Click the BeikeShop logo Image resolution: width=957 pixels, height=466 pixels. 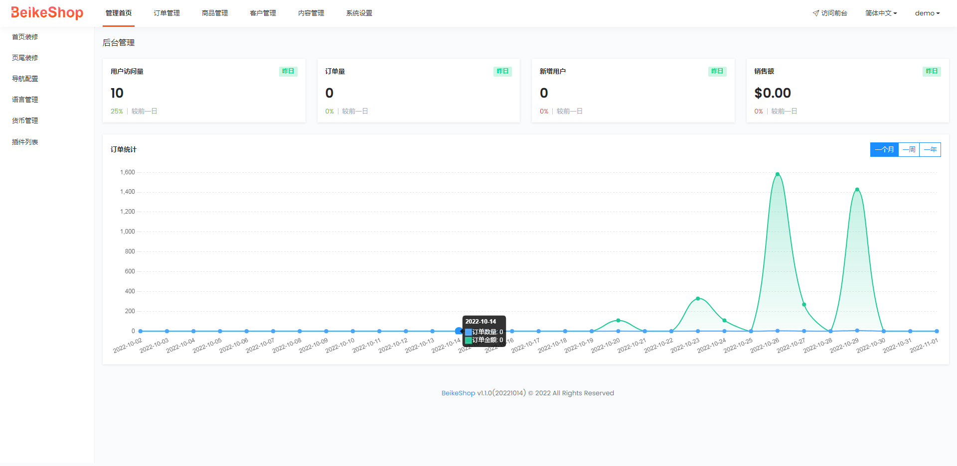[x=47, y=13]
